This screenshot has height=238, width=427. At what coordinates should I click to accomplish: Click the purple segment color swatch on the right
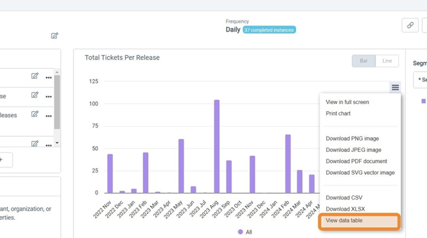click(x=423, y=101)
